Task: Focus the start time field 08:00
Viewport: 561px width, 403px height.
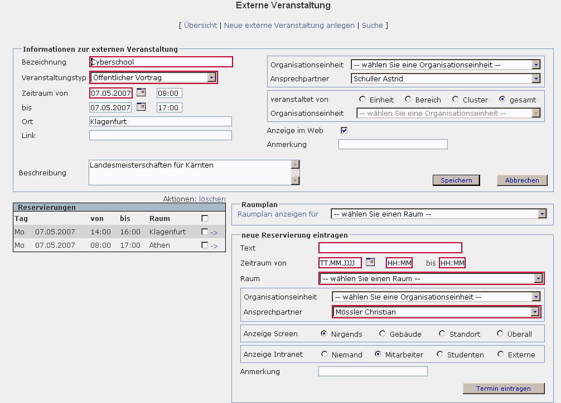Action: [x=170, y=94]
